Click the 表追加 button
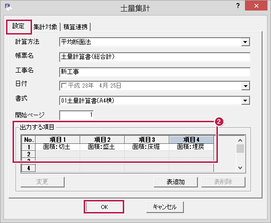271x223 pixels. click(176, 182)
